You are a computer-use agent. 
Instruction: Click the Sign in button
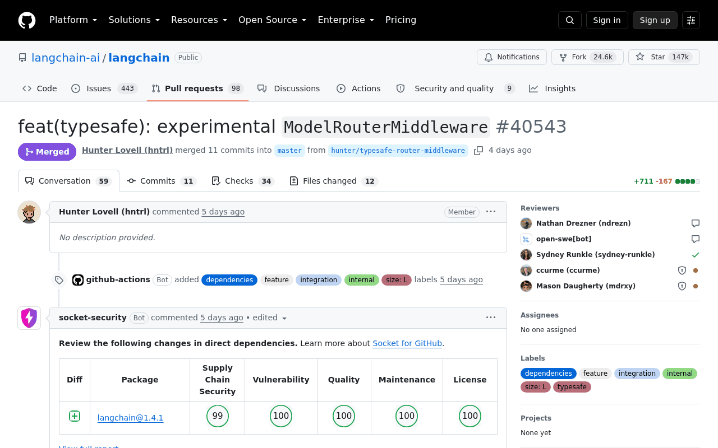[x=607, y=20]
